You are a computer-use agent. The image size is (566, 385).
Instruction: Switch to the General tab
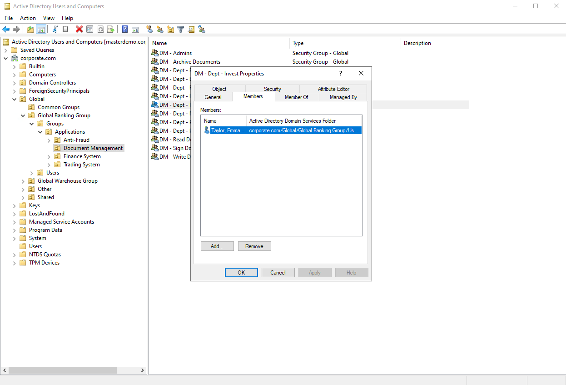click(x=213, y=97)
